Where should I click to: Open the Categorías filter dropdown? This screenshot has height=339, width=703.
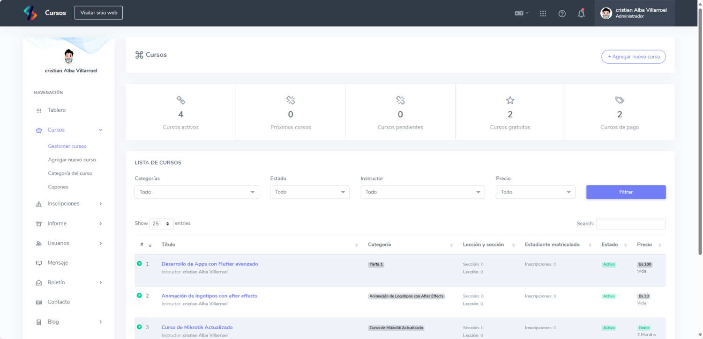[x=196, y=192]
